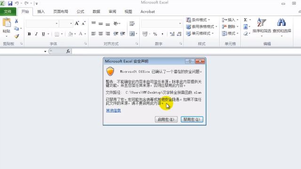Switch to the View ribbon tab
This screenshot has width=301, height=169.
pos(128,11)
